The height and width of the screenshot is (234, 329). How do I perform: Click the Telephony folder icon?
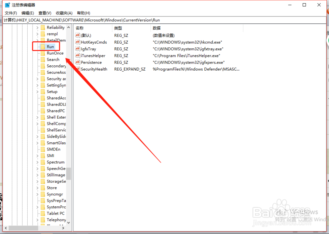pyautogui.click(x=43, y=220)
